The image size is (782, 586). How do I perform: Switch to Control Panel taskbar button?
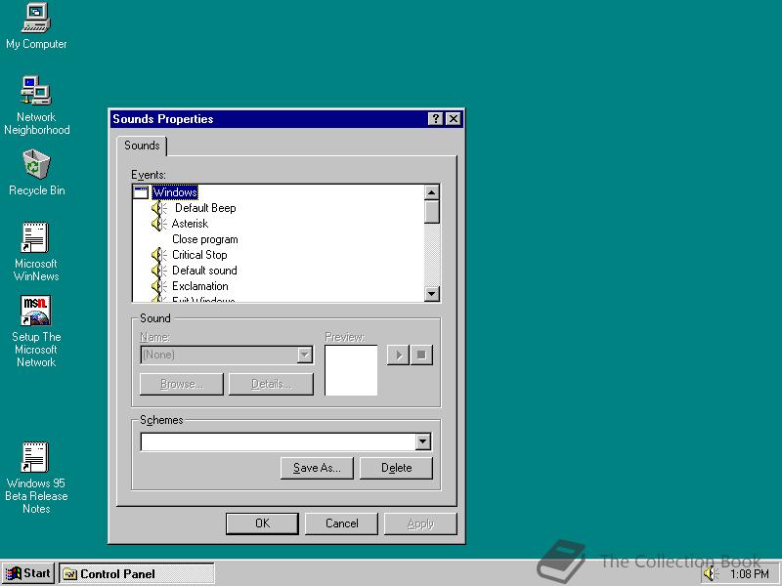tap(137, 573)
